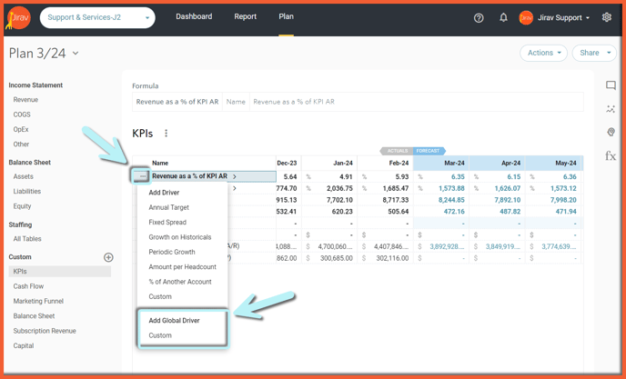Image resolution: width=626 pixels, height=379 pixels.
Task: Open the insights lightbulb icon in right sidebar
Action: pos(611,132)
